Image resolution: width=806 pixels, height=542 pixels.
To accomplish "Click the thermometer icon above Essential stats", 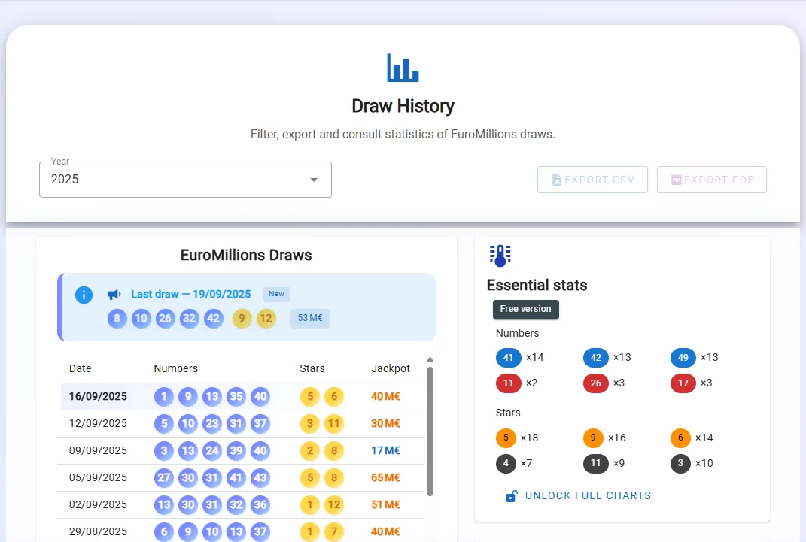I will tap(500, 256).
